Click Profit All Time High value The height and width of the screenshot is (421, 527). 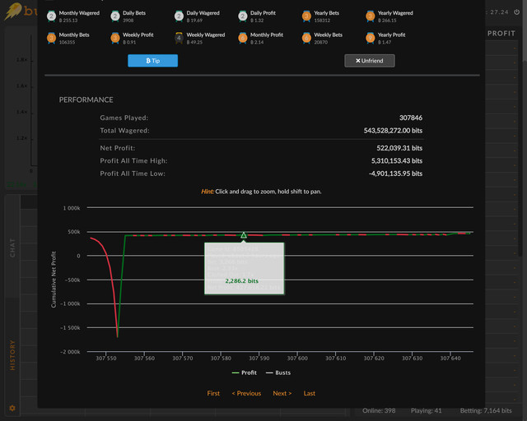coord(397,161)
